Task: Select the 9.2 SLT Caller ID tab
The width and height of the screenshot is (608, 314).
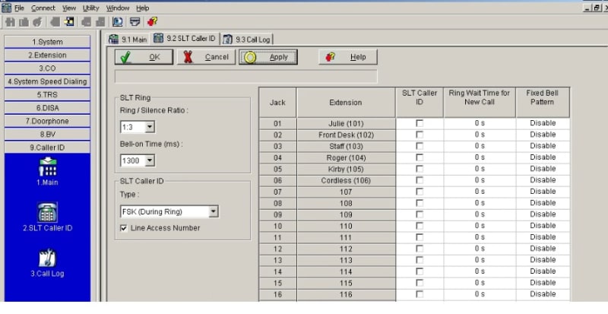Action: coord(185,38)
